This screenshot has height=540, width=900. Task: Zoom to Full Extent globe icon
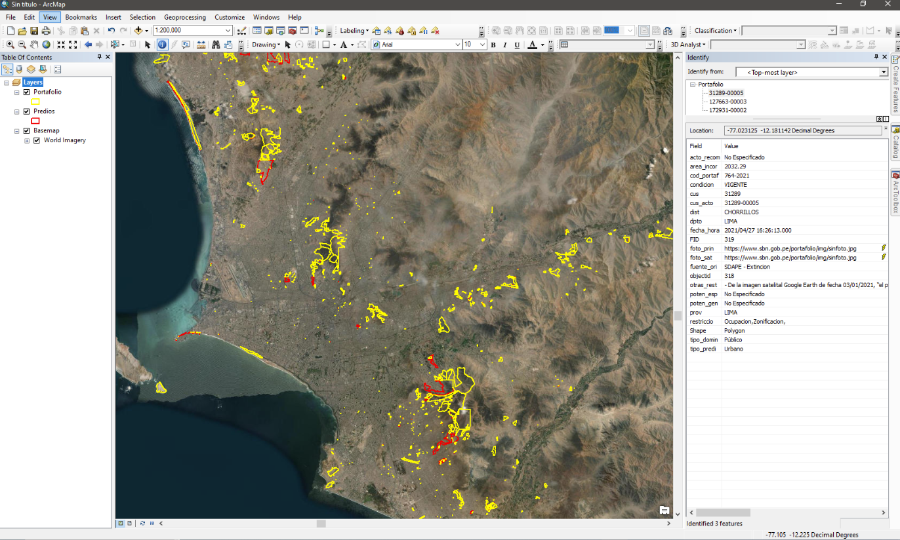tap(46, 45)
